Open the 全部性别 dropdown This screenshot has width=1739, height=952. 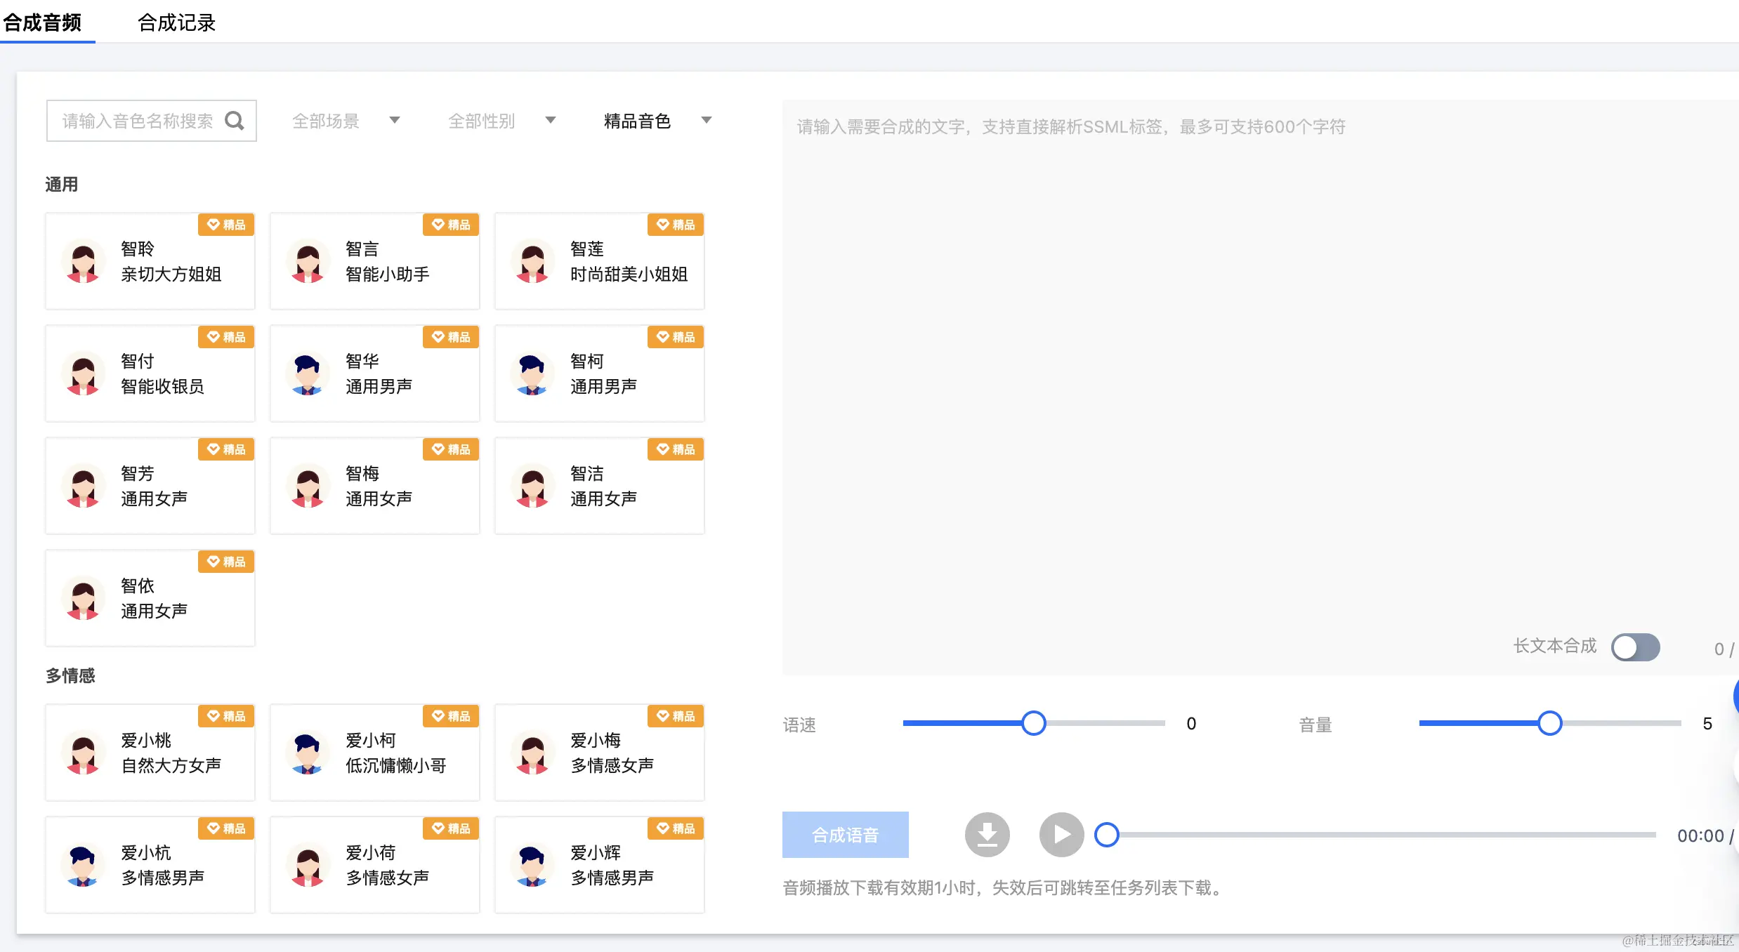502,121
